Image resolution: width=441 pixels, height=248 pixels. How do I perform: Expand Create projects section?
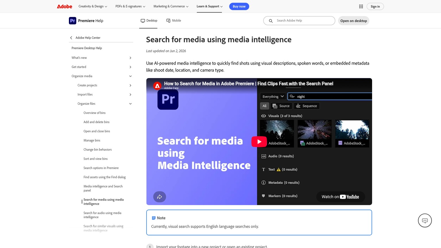coord(130,85)
